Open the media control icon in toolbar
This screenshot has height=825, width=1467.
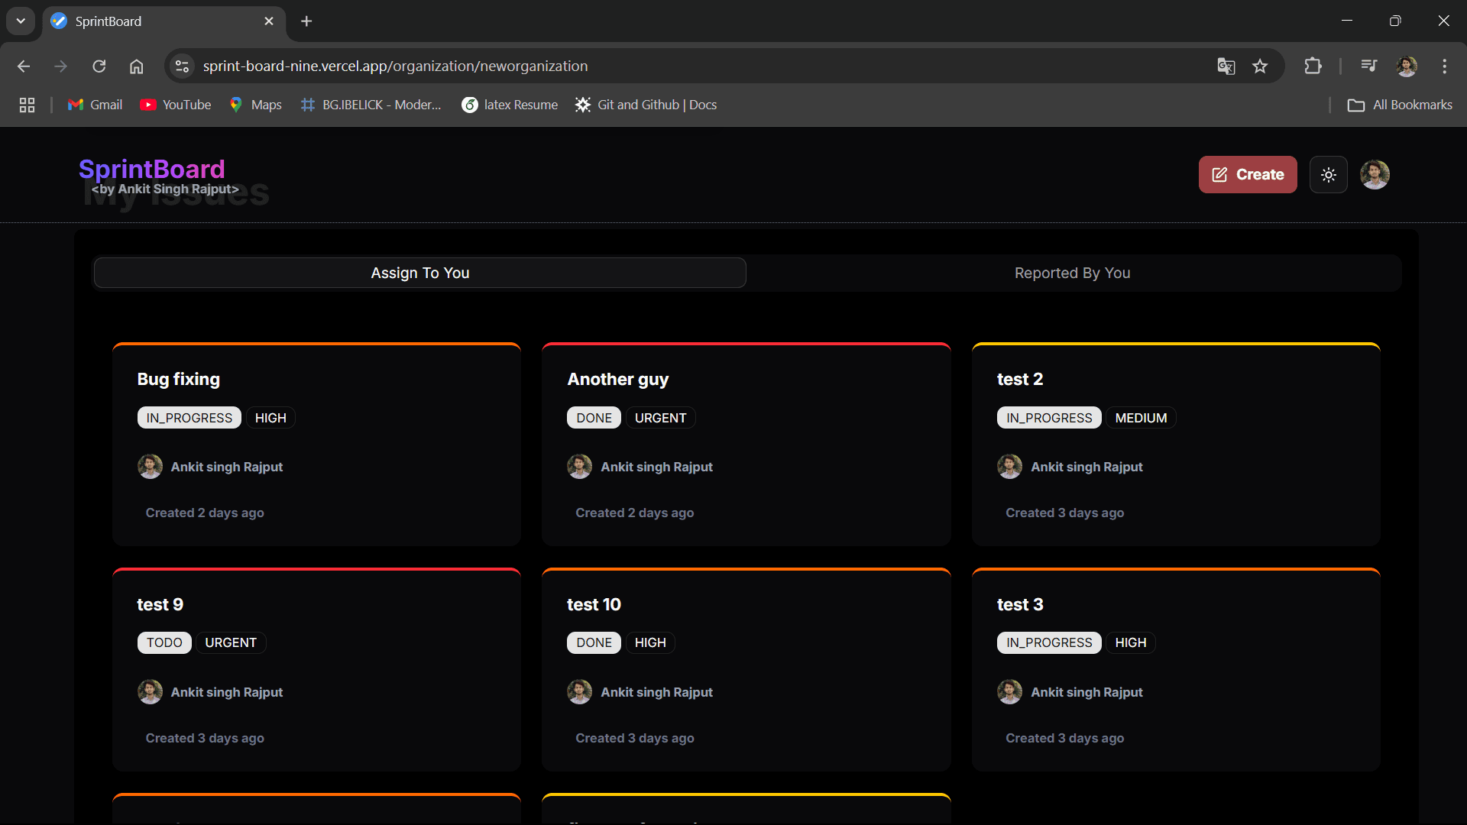1368,66
